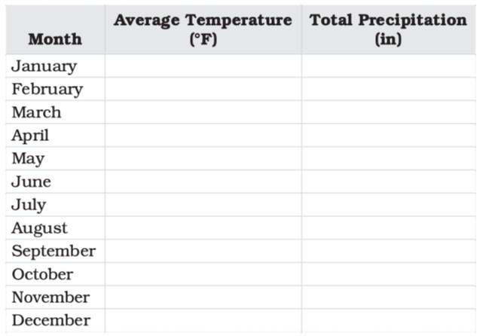Select the July row label

(x=29, y=205)
